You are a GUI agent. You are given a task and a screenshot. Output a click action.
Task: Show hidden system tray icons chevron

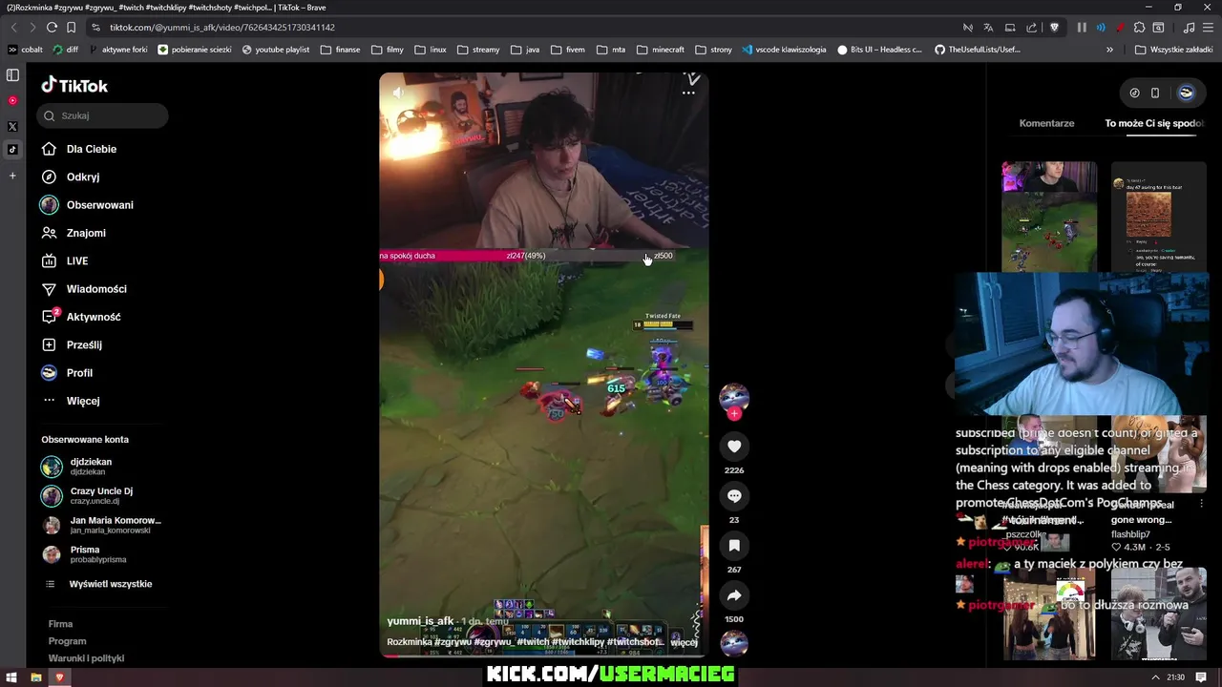click(x=1155, y=677)
